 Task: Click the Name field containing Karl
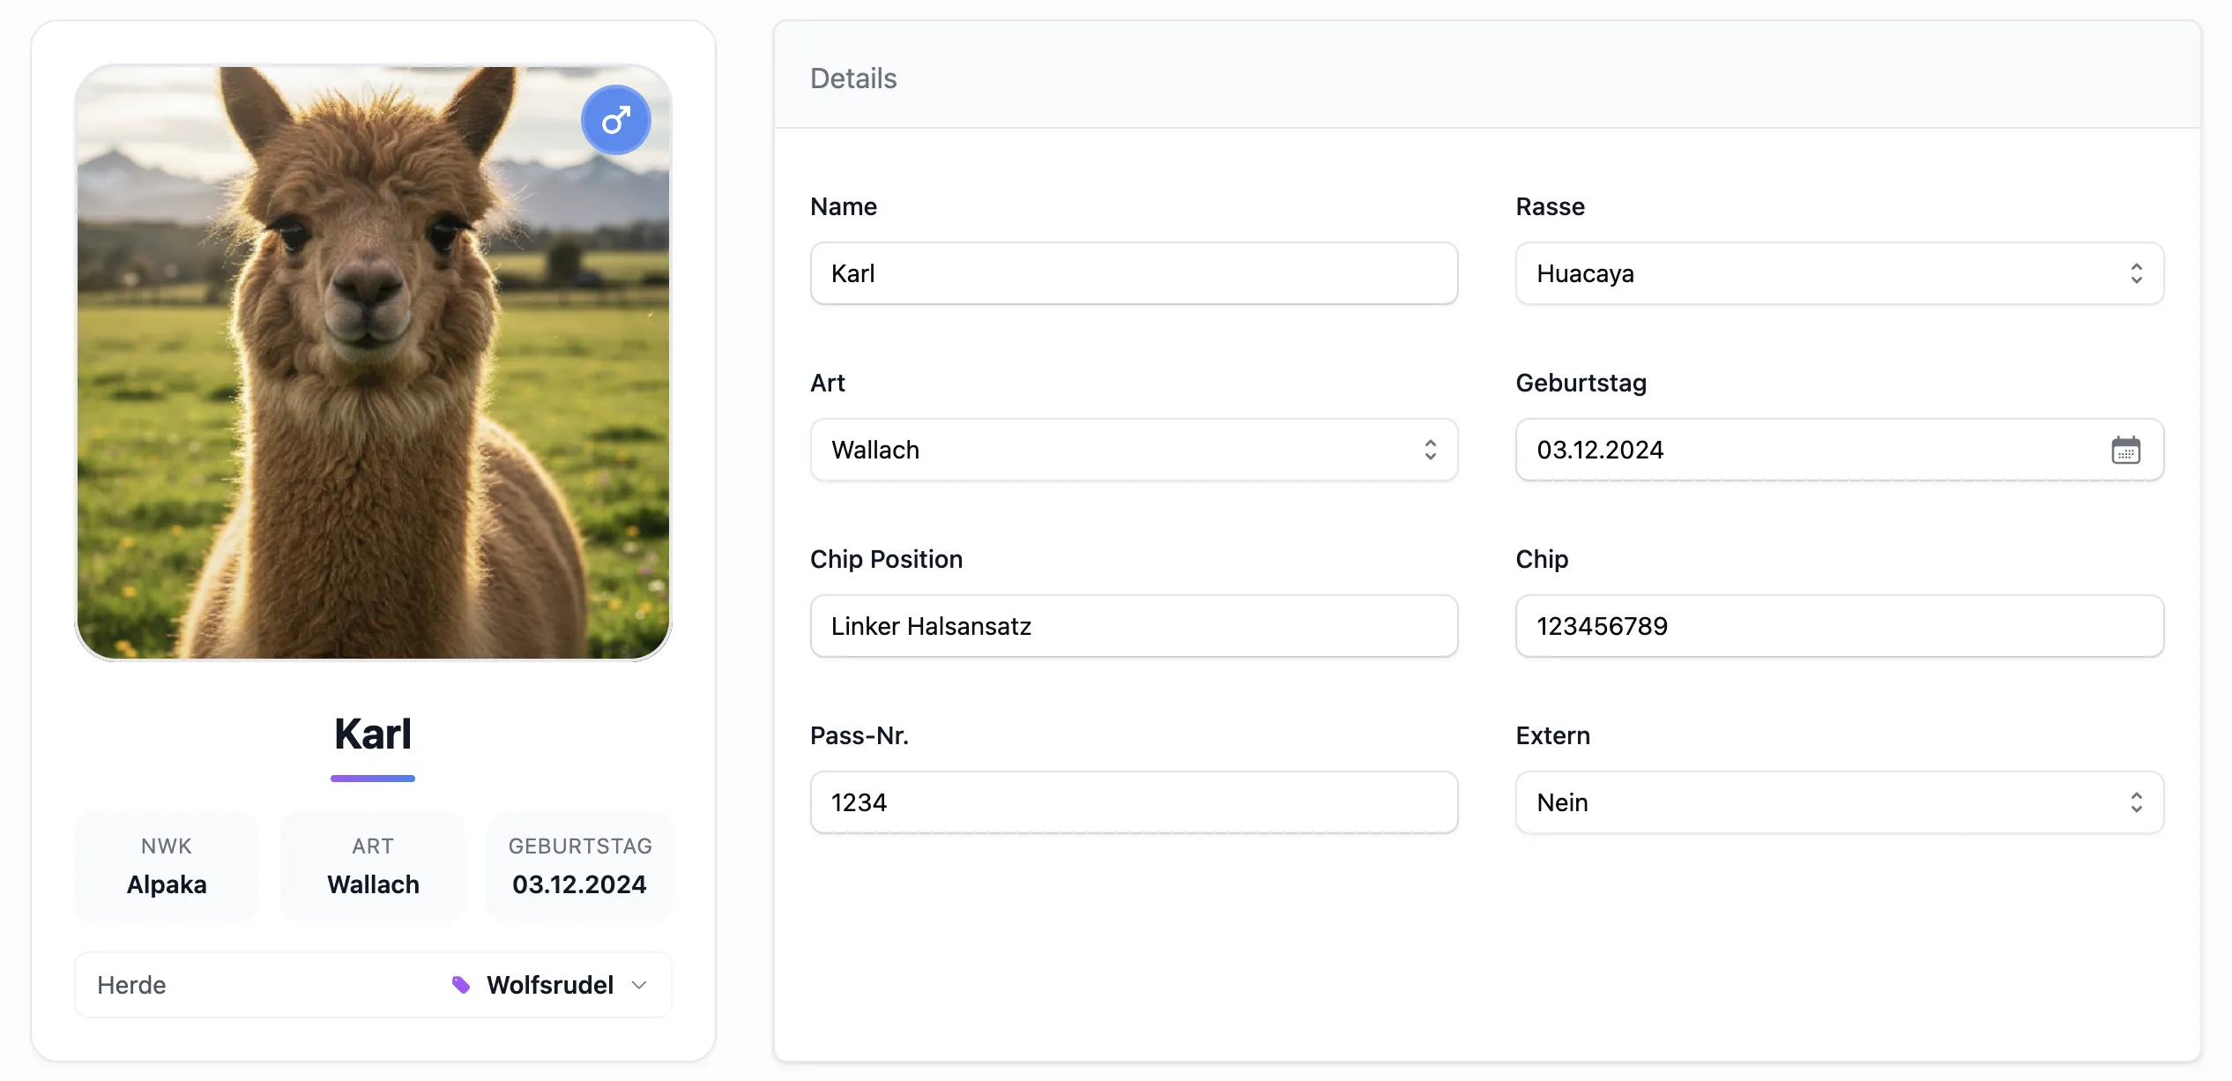click(x=1133, y=273)
